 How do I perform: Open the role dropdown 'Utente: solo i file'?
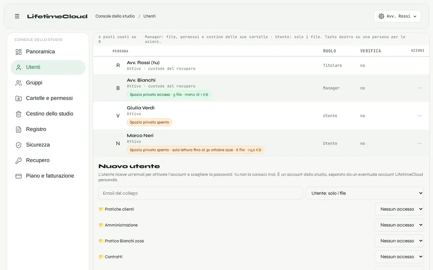[364, 193]
